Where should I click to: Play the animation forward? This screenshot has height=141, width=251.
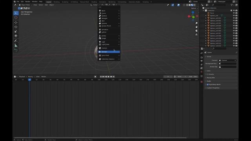109,77
